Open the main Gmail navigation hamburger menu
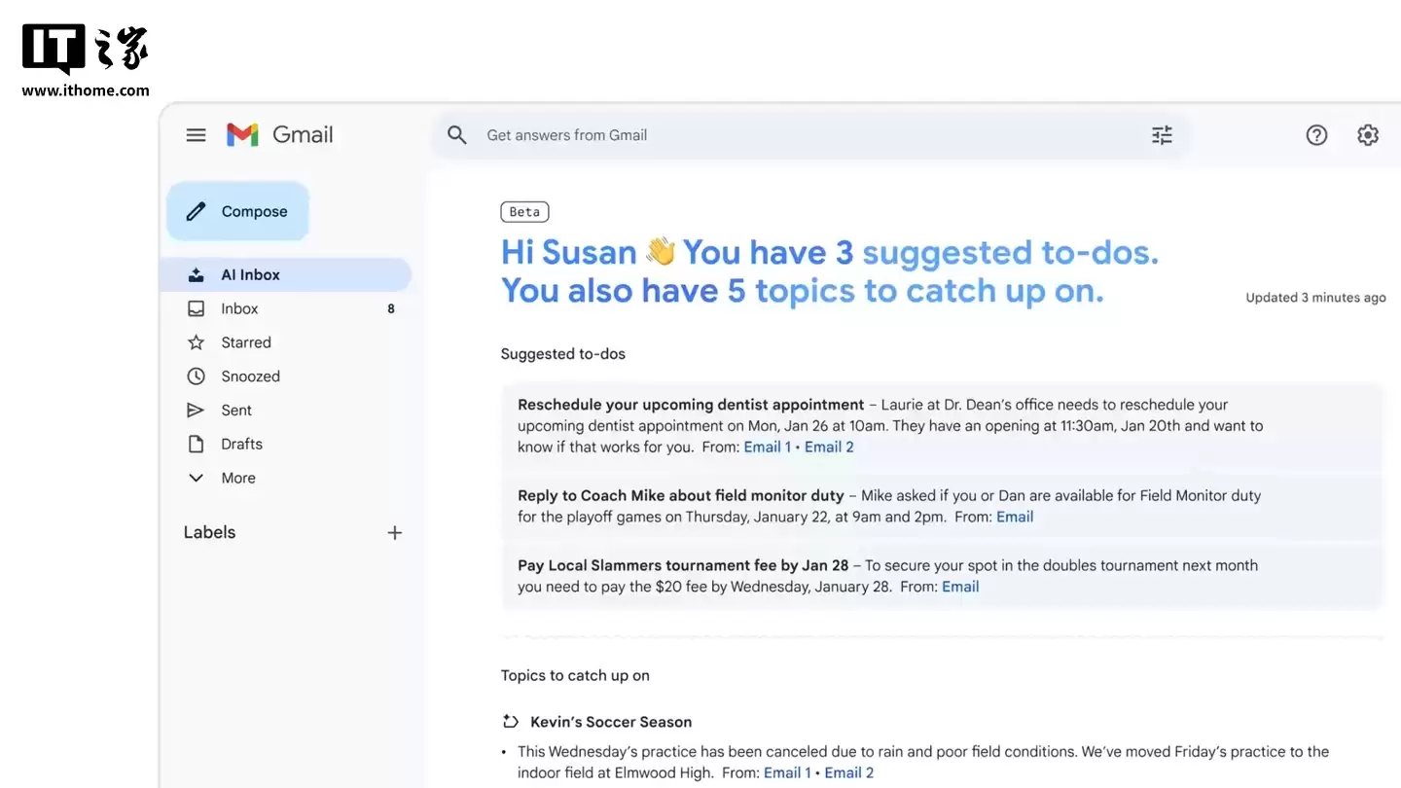This screenshot has width=1401, height=788. tap(196, 134)
